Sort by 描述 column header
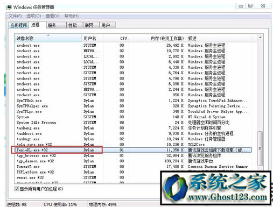The image size is (273, 207). coord(219,38)
